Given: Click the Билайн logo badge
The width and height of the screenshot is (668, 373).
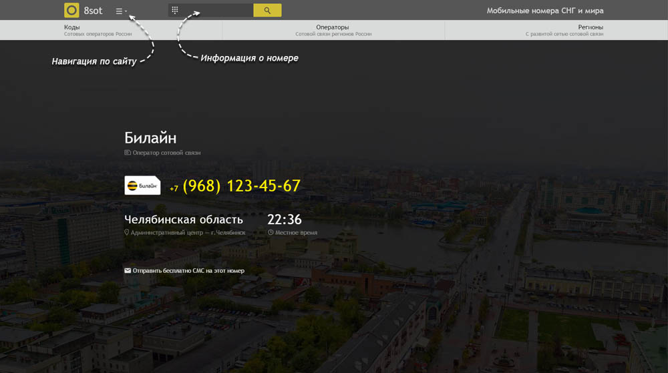Looking at the screenshot, I should [x=142, y=185].
